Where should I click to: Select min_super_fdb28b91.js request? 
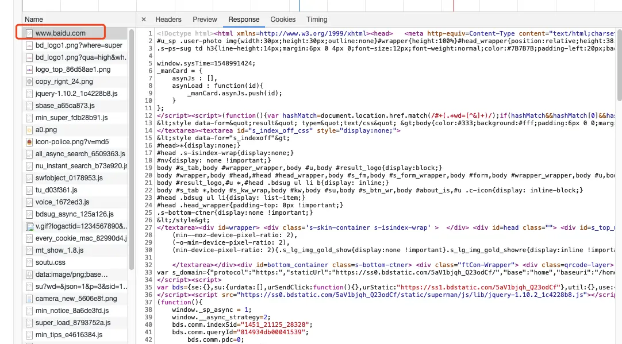[x=75, y=118]
